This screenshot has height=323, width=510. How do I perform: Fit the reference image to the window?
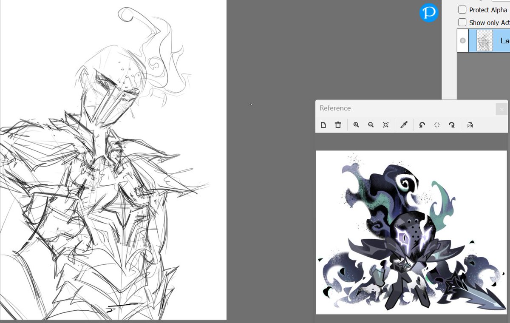[x=385, y=125]
